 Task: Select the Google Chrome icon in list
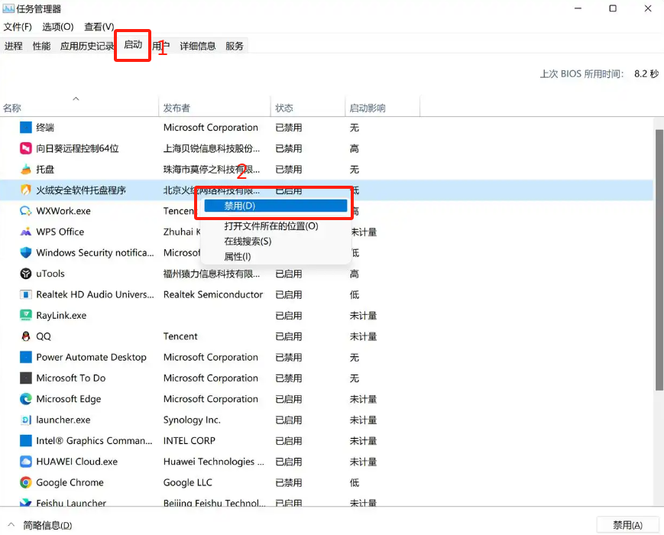click(24, 482)
